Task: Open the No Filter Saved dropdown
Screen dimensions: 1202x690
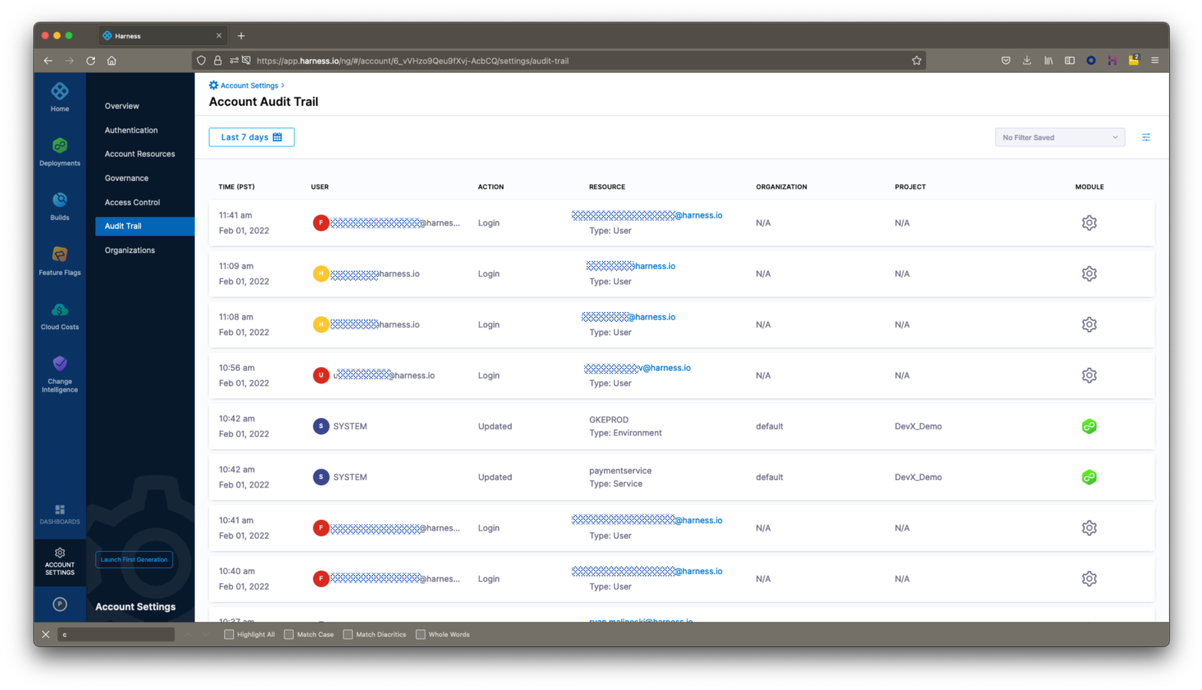Action: tap(1059, 137)
